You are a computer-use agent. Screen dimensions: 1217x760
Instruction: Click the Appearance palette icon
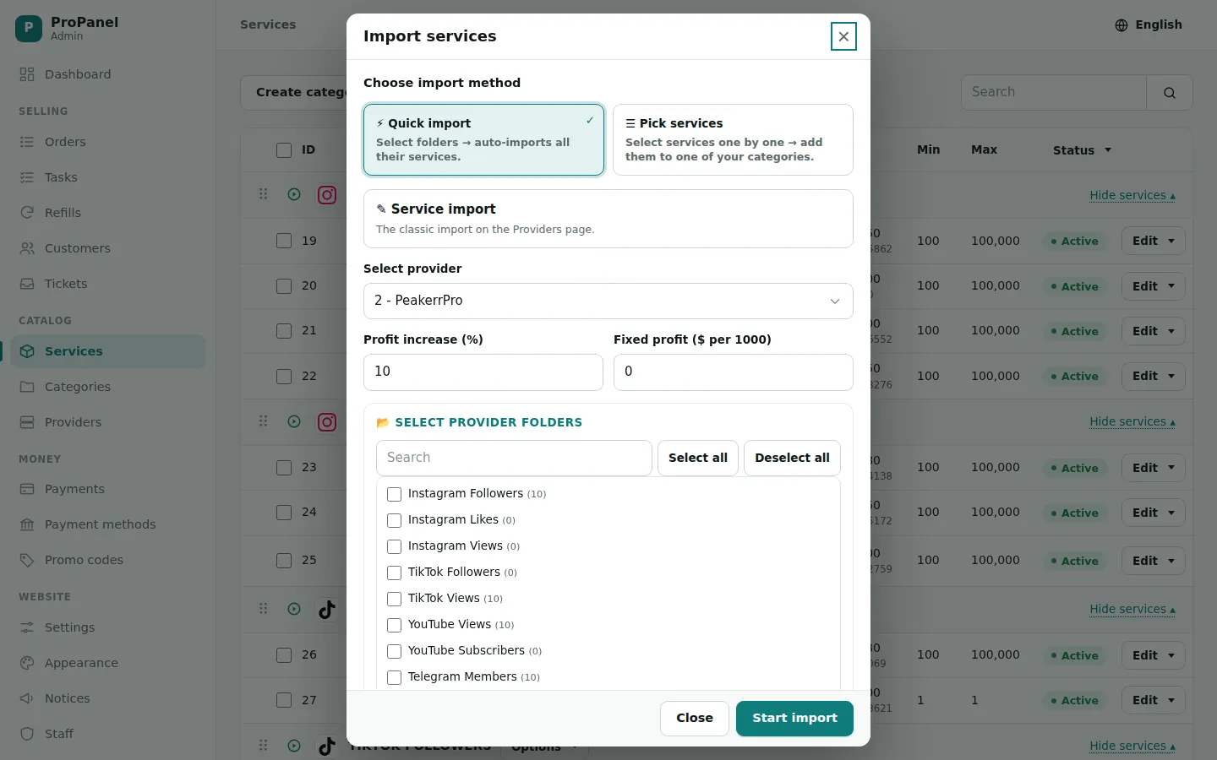(27, 663)
